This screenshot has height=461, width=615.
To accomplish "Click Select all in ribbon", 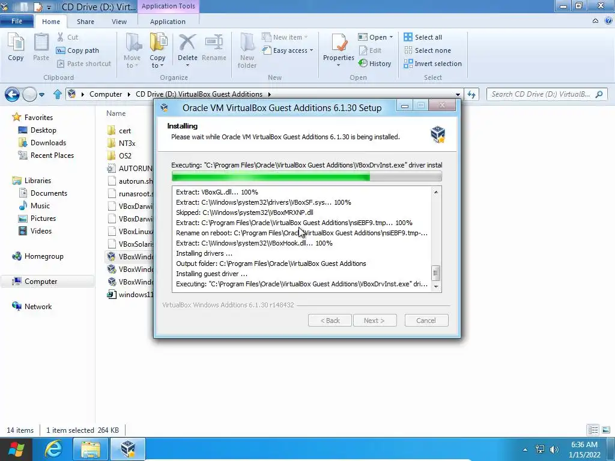I will (x=423, y=37).
